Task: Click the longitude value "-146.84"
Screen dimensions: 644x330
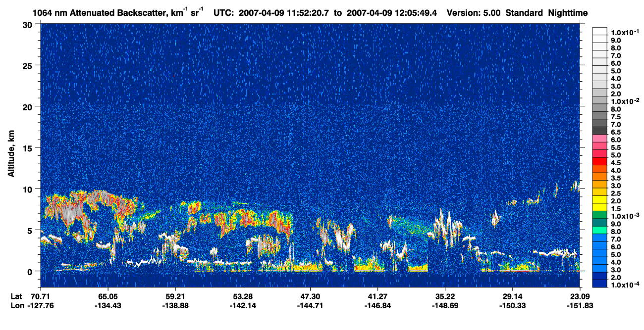Action: point(377,305)
